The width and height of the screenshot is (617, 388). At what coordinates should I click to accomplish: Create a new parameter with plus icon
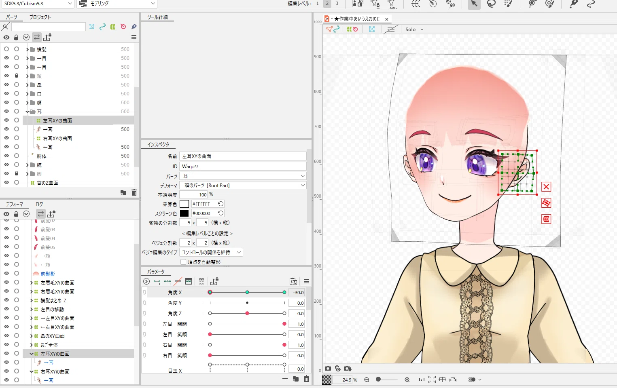pyautogui.click(x=285, y=379)
